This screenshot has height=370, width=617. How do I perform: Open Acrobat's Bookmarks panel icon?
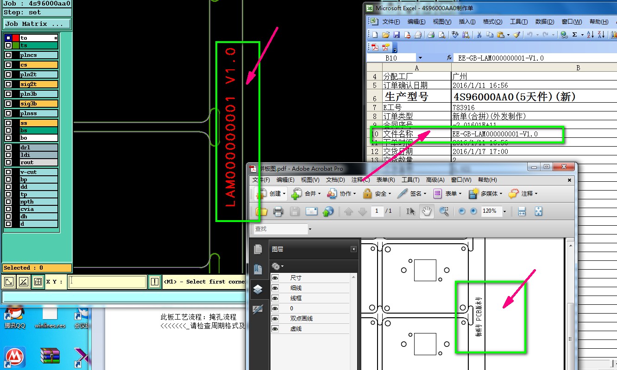258,270
